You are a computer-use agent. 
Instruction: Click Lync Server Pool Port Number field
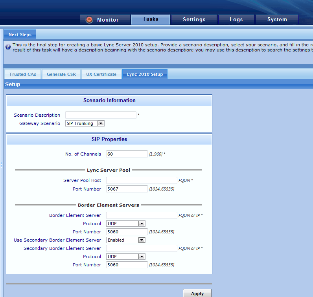(x=127, y=189)
